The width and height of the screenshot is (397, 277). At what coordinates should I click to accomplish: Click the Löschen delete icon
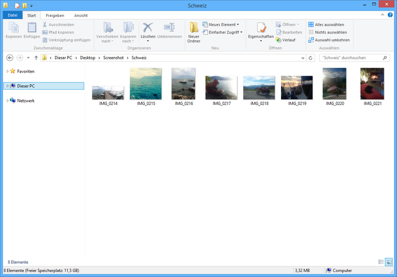tap(148, 27)
